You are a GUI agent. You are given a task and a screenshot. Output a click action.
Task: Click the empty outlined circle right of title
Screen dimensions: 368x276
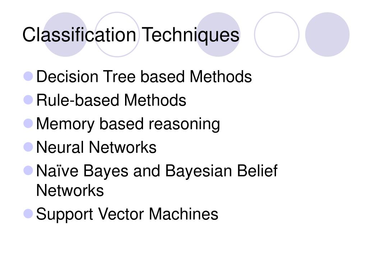(277, 34)
